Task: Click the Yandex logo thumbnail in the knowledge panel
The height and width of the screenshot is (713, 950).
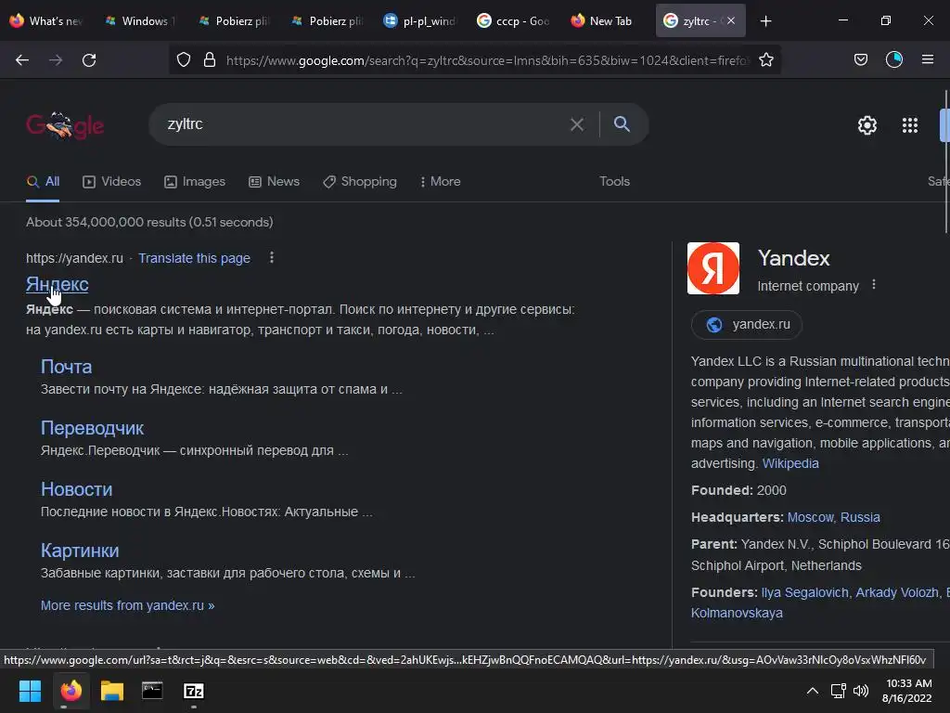Action: pyautogui.click(x=713, y=268)
